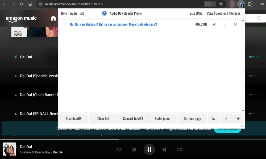The image size is (266, 159).
Task: Open the Dai Dai album link in player
Action: click(58, 152)
